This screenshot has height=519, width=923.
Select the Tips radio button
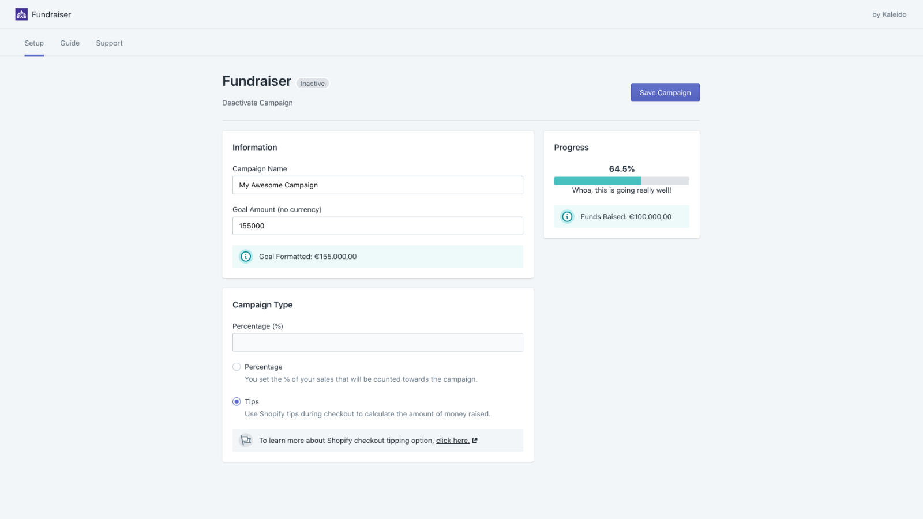click(x=237, y=401)
